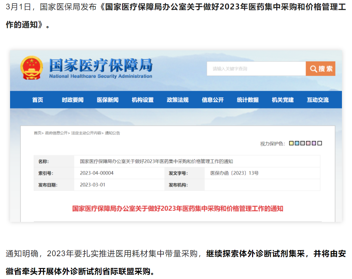Click the 视力保护色 label
The width and height of the screenshot is (352, 279).
[x=273, y=144]
